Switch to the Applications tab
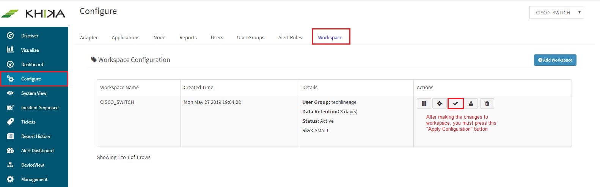This screenshot has height=187, width=600. [x=126, y=37]
